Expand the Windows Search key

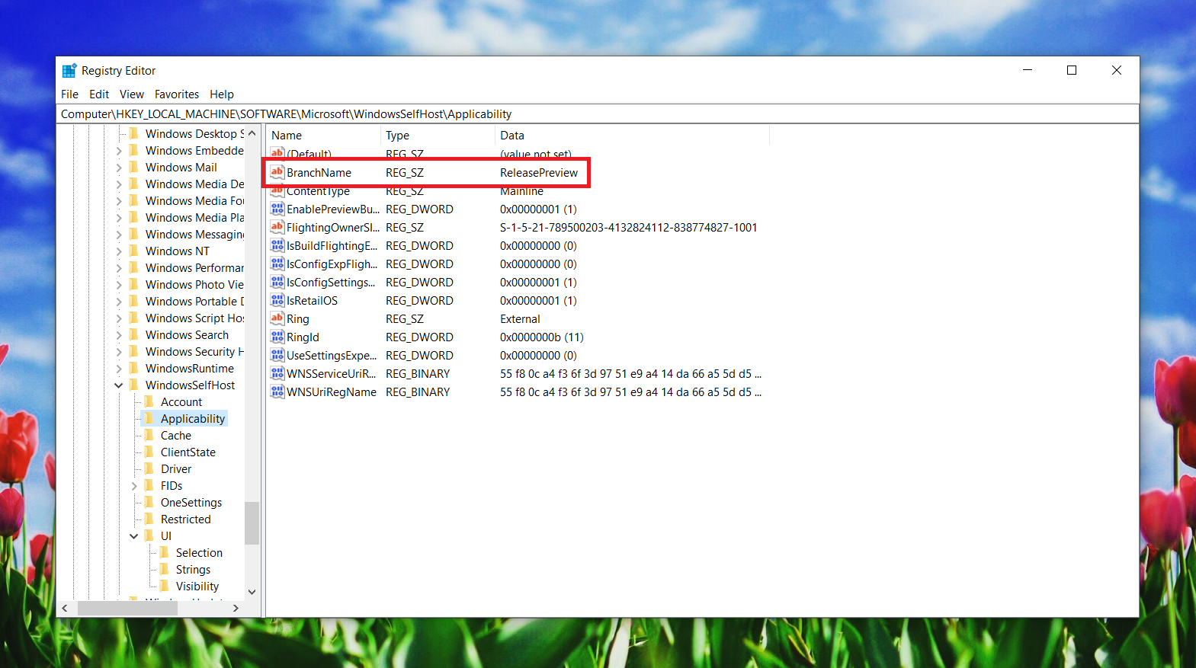pos(119,335)
